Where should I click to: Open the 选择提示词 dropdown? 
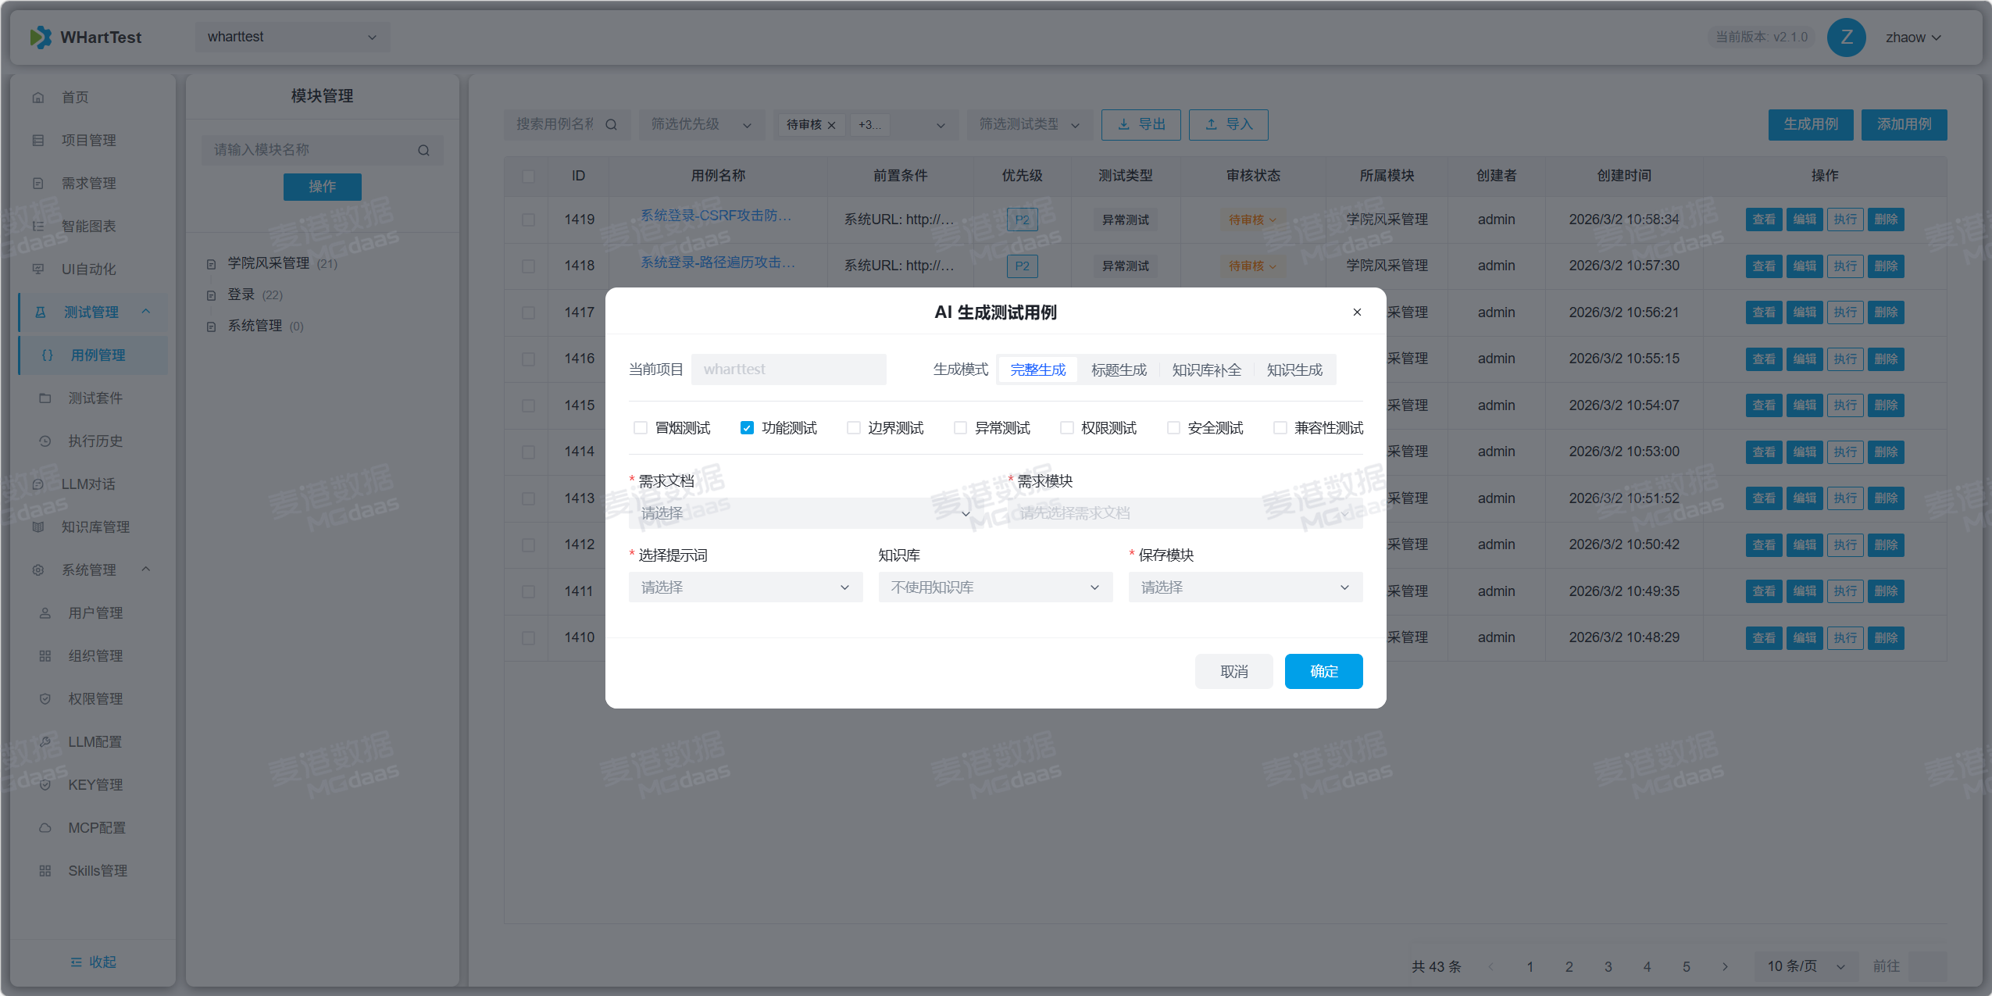(745, 587)
